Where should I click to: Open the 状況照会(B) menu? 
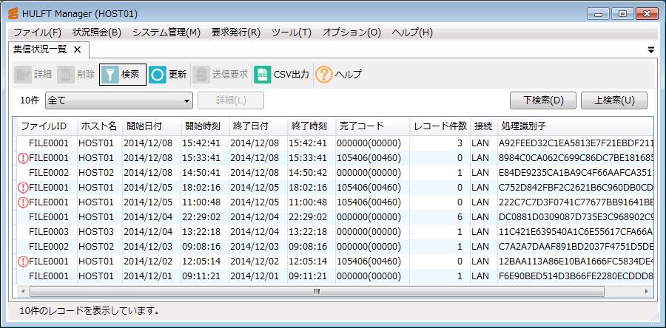97,33
